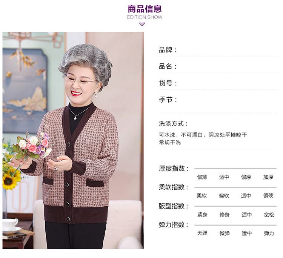Open the cardigan model product photo

73,140
